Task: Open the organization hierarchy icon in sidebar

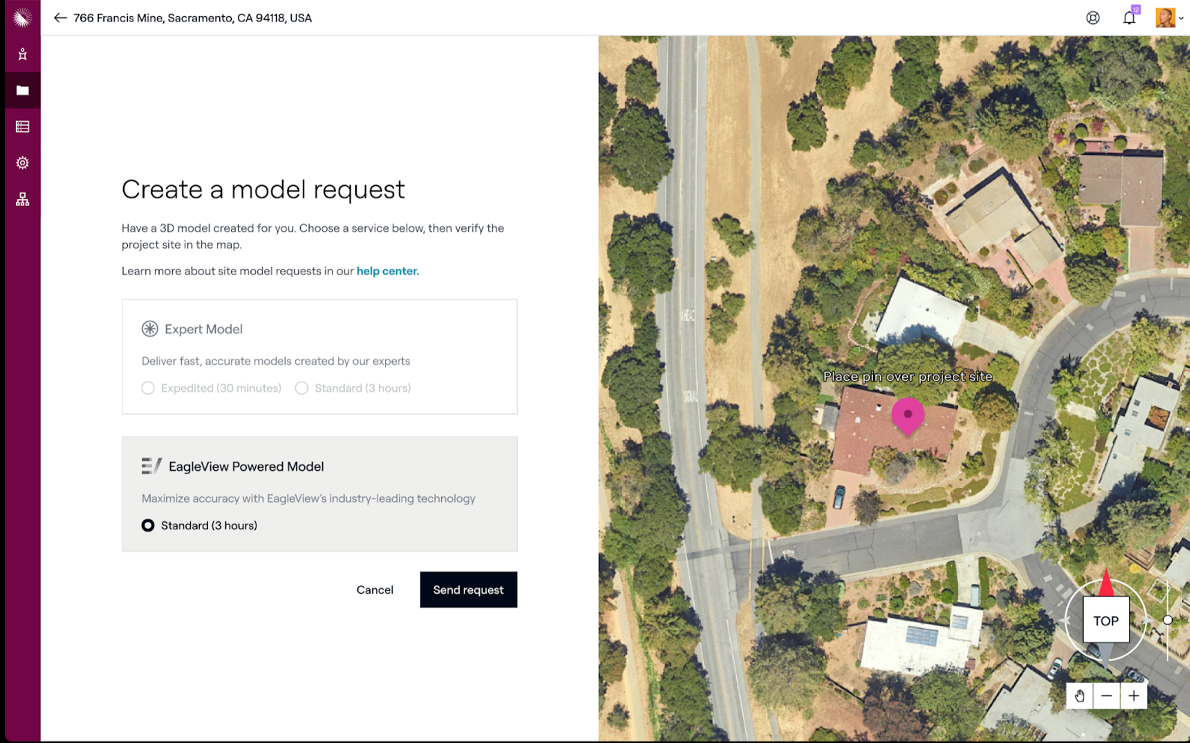Action: click(x=22, y=199)
